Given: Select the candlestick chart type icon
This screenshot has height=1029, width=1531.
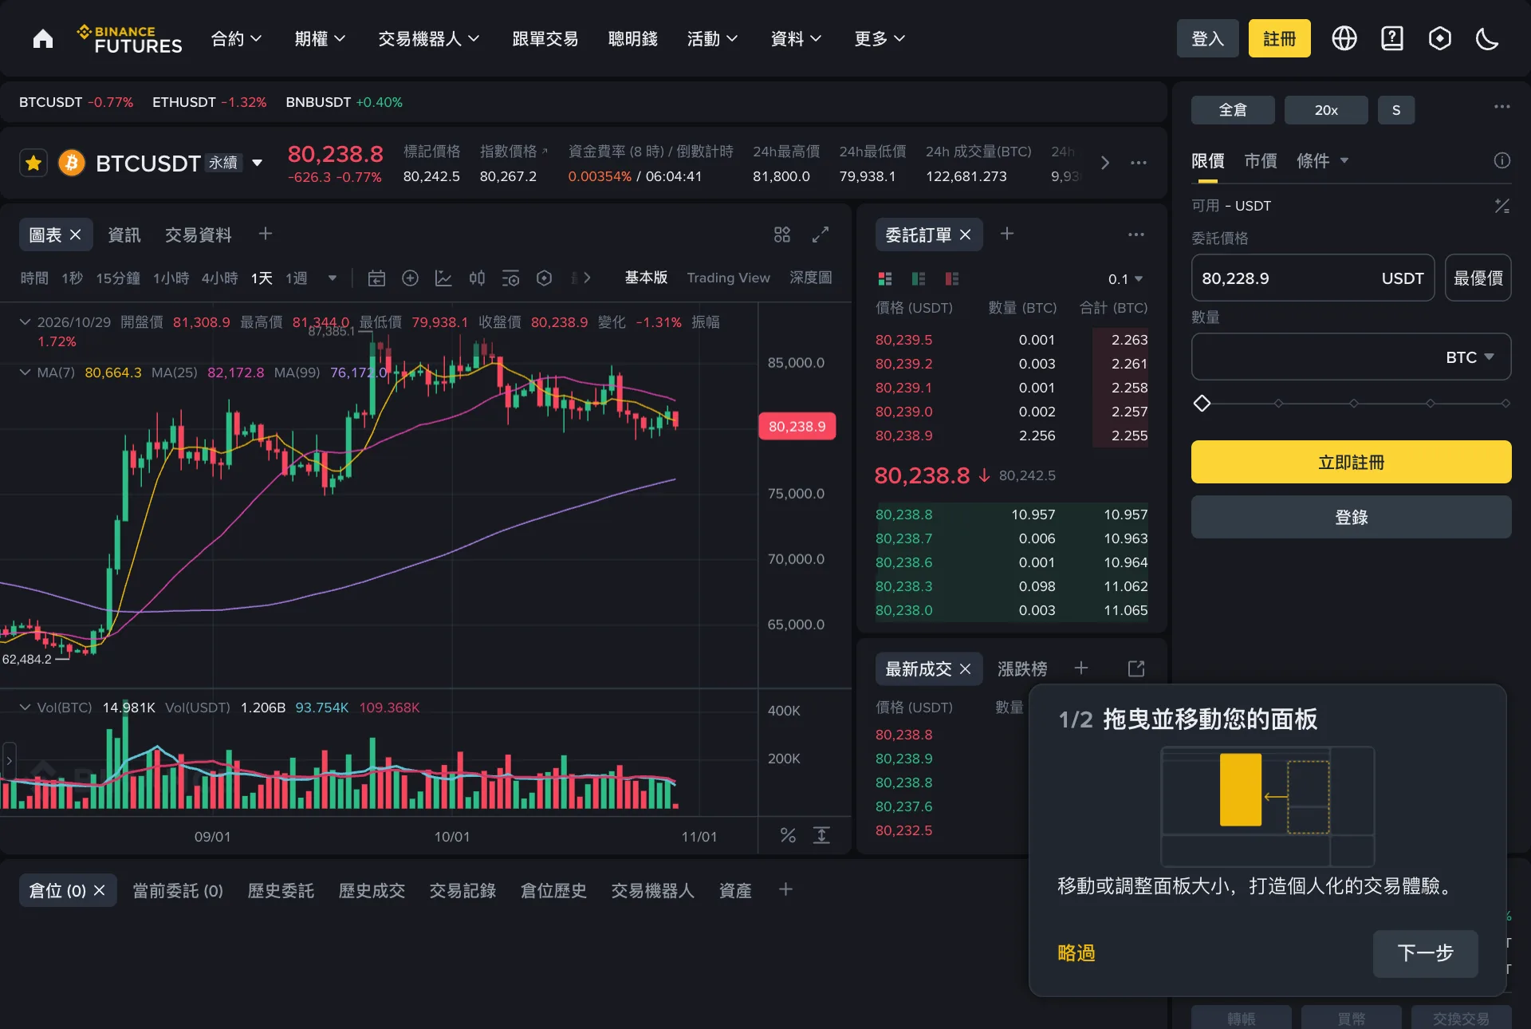Looking at the screenshot, I should click(477, 278).
